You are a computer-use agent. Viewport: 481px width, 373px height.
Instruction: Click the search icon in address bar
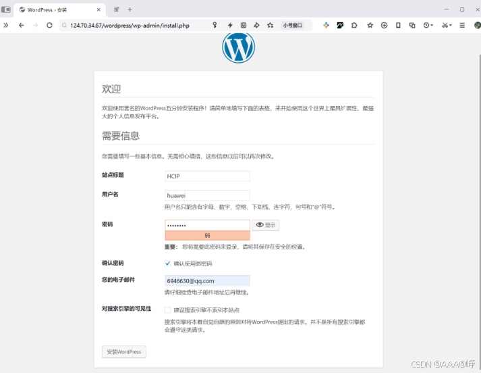pyautogui.click(x=64, y=26)
